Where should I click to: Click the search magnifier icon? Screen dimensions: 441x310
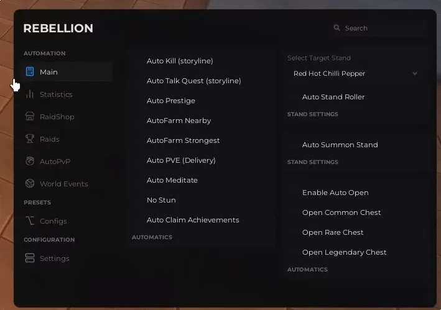click(337, 28)
